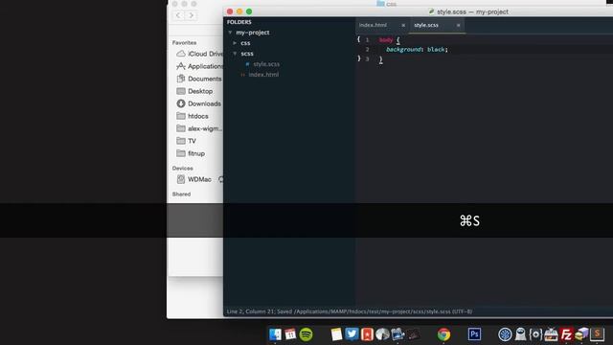Viewport: 613px width, 345px height.
Task: Expand the css folder in sidebar
Action: tap(235, 43)
